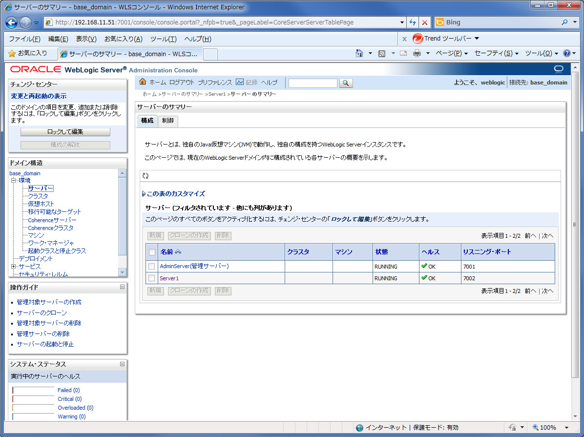Click the Stop loading red X icon
The width and height of the screenshot is (584, 437).
pyautogui.click(x=425, y=22)
